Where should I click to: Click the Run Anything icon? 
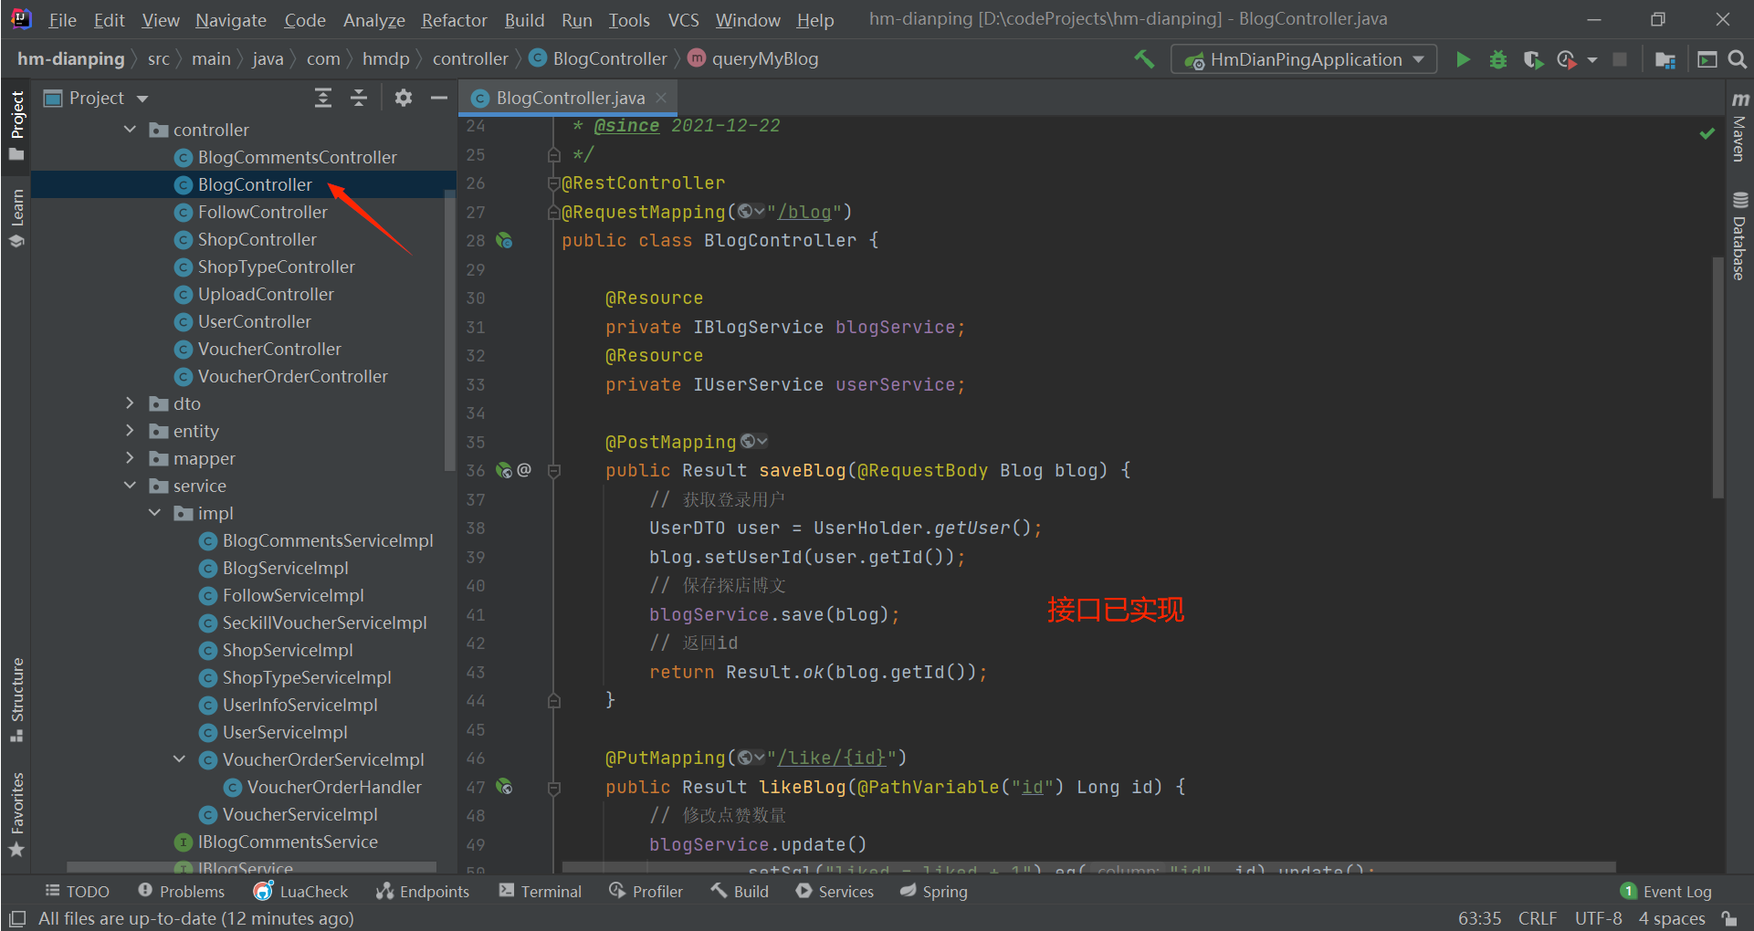(x=1707, y=59)
